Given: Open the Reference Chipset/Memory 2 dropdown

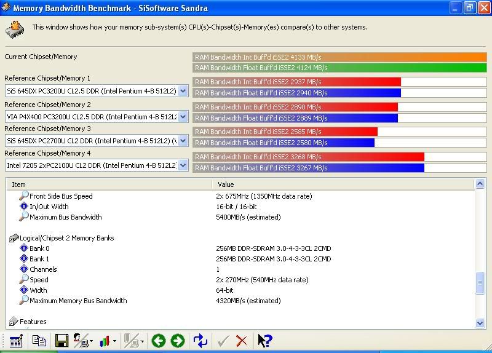Looking at the screenshot, I should point(183,116).
